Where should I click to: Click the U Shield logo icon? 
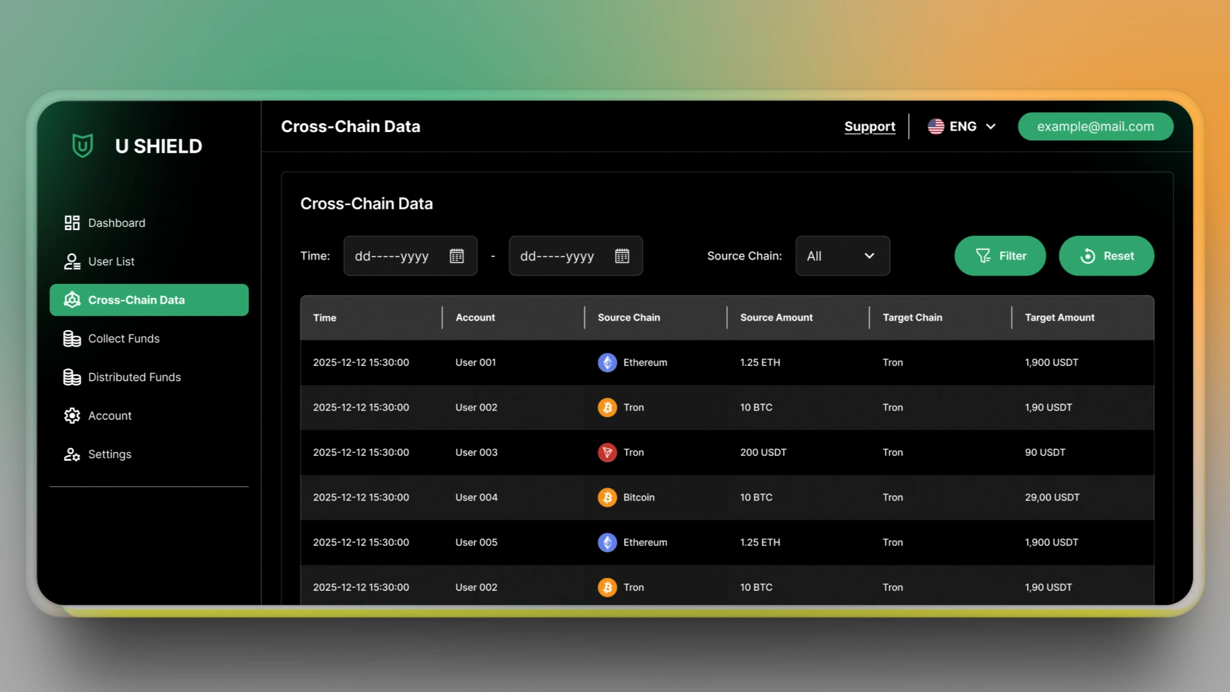(83, 145)
